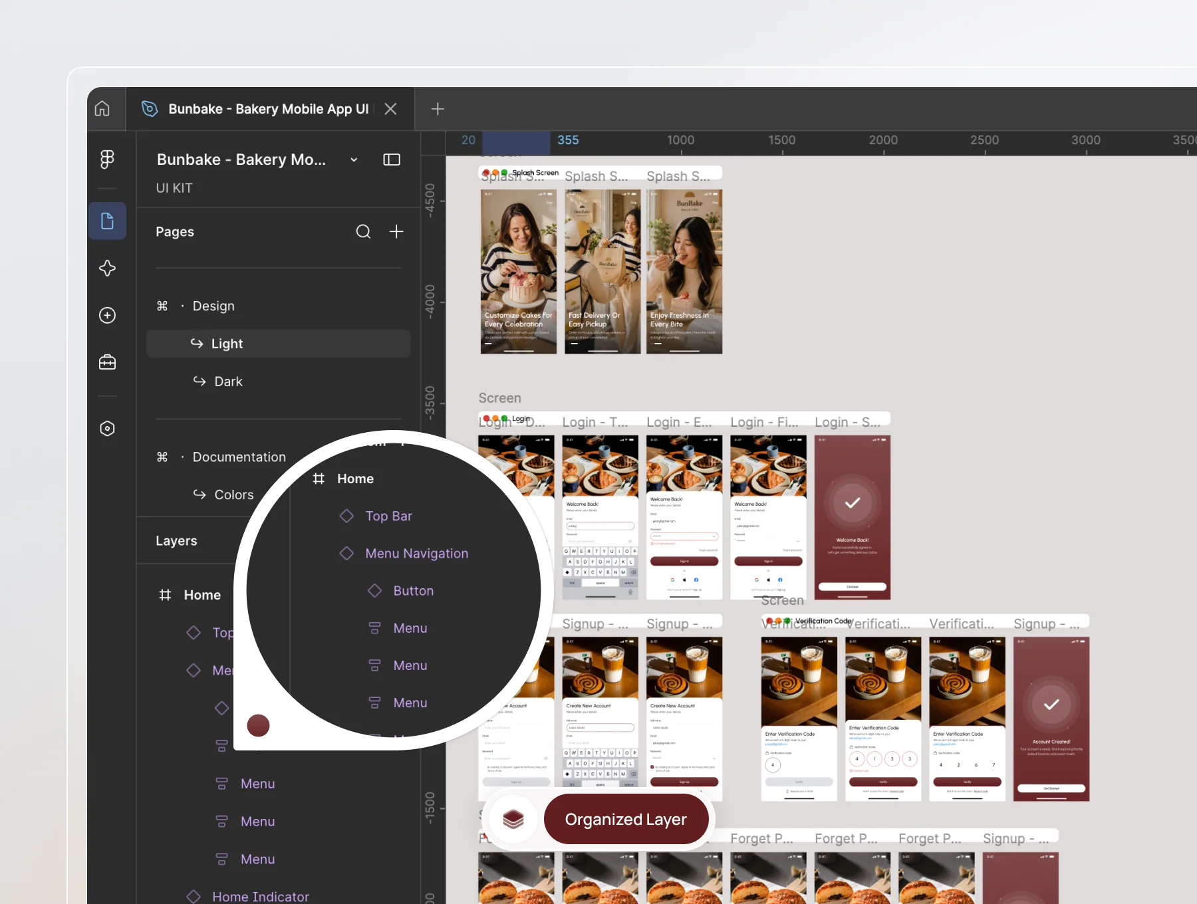The width and height of the screenshot is (1197, 904).
Task: Click the Top Bar component diamond icon
Action: click(346, 516)
